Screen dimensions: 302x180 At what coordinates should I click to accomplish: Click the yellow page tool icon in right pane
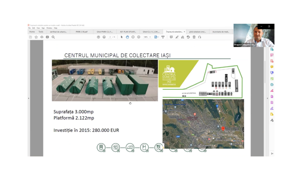click(x=272, y=114)
